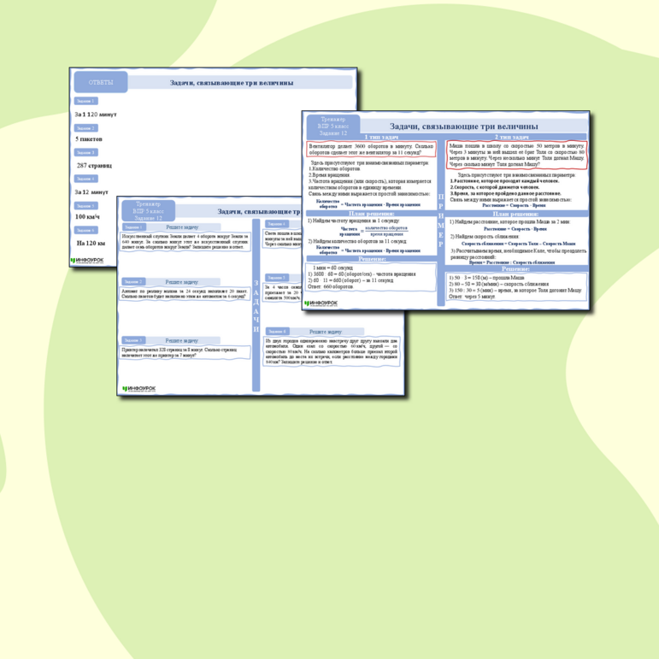Click the '2 тип задач' header

click(x=516, y=136)
